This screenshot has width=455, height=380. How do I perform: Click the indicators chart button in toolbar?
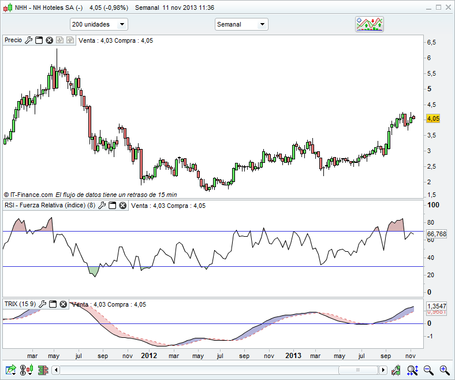pos(370,24)
